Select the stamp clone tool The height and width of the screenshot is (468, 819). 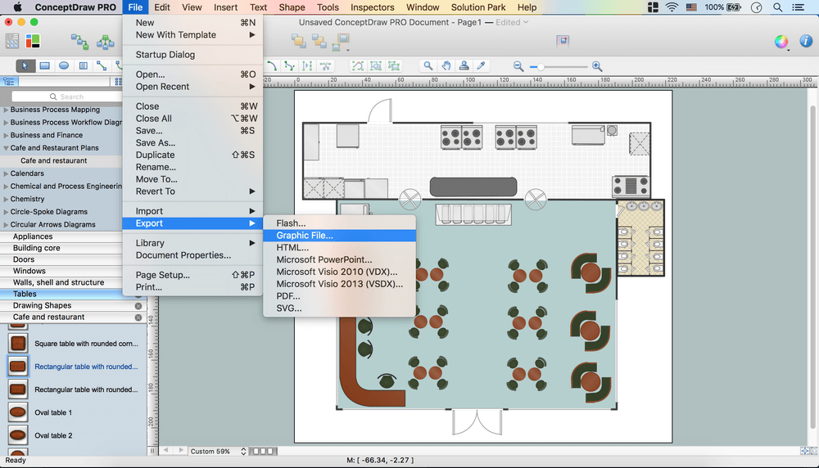[464, 66]
